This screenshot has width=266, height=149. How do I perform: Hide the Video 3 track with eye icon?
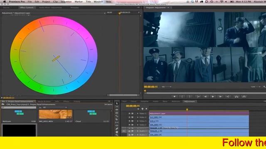(x=129, y=121)
